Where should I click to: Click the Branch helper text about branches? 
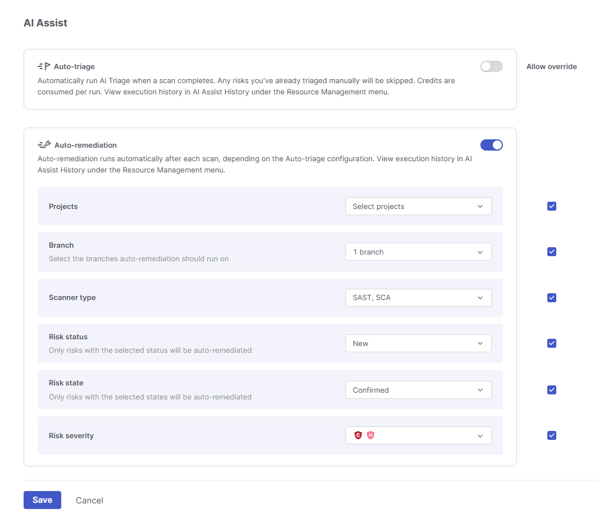pos(139,258)
